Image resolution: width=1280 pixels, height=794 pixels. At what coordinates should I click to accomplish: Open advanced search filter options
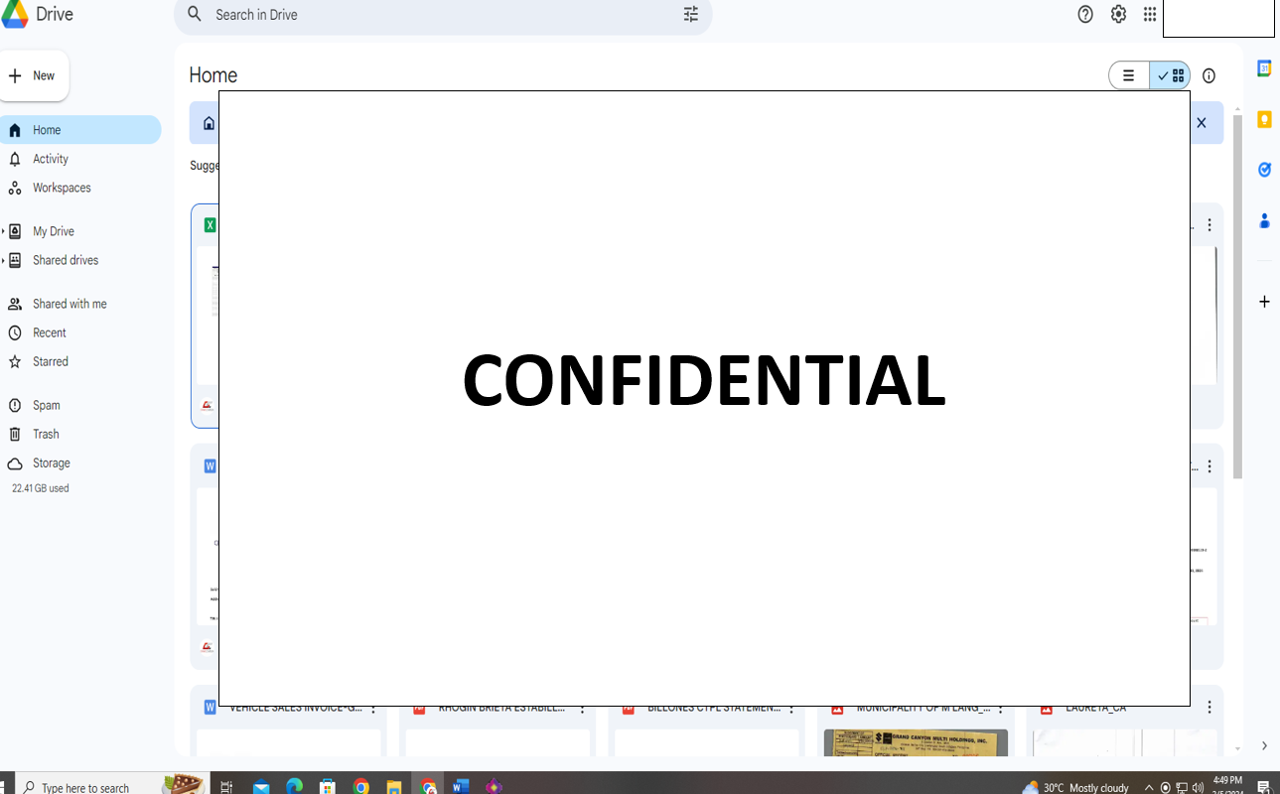pos(690,14)
